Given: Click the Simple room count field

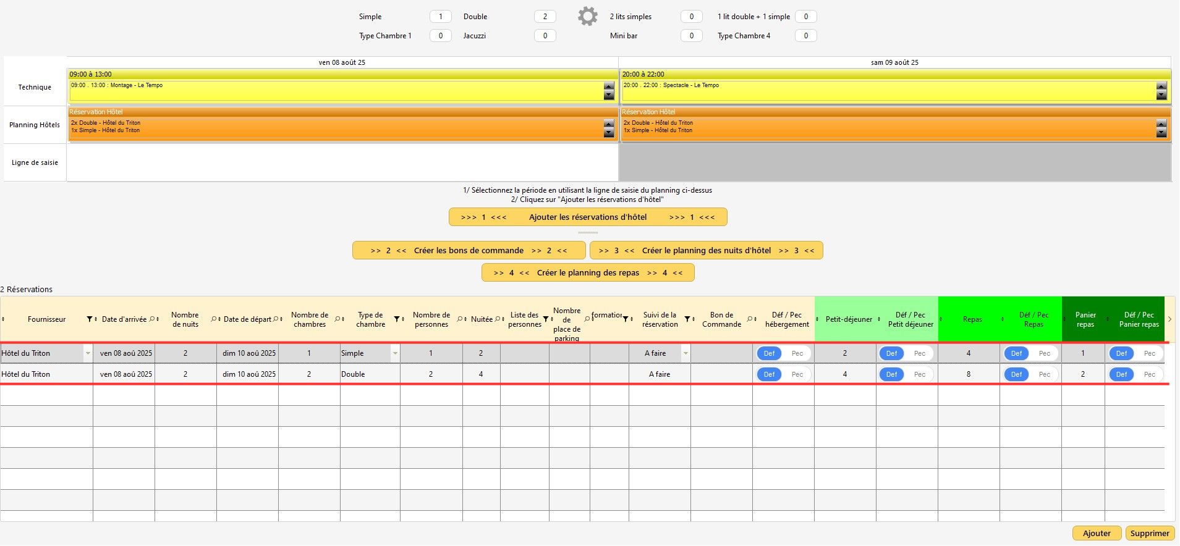Looking at the screenshot, I should click(440, 17).
